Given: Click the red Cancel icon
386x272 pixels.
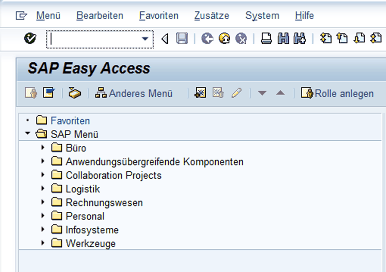Looking at the screenshot, I should click(x=241, y=38).
